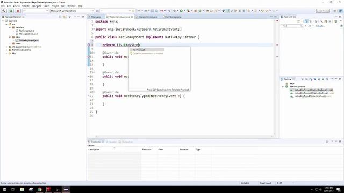Select nativeKeyReleased method in Outline
344x193 pixels.
(312, 93)
